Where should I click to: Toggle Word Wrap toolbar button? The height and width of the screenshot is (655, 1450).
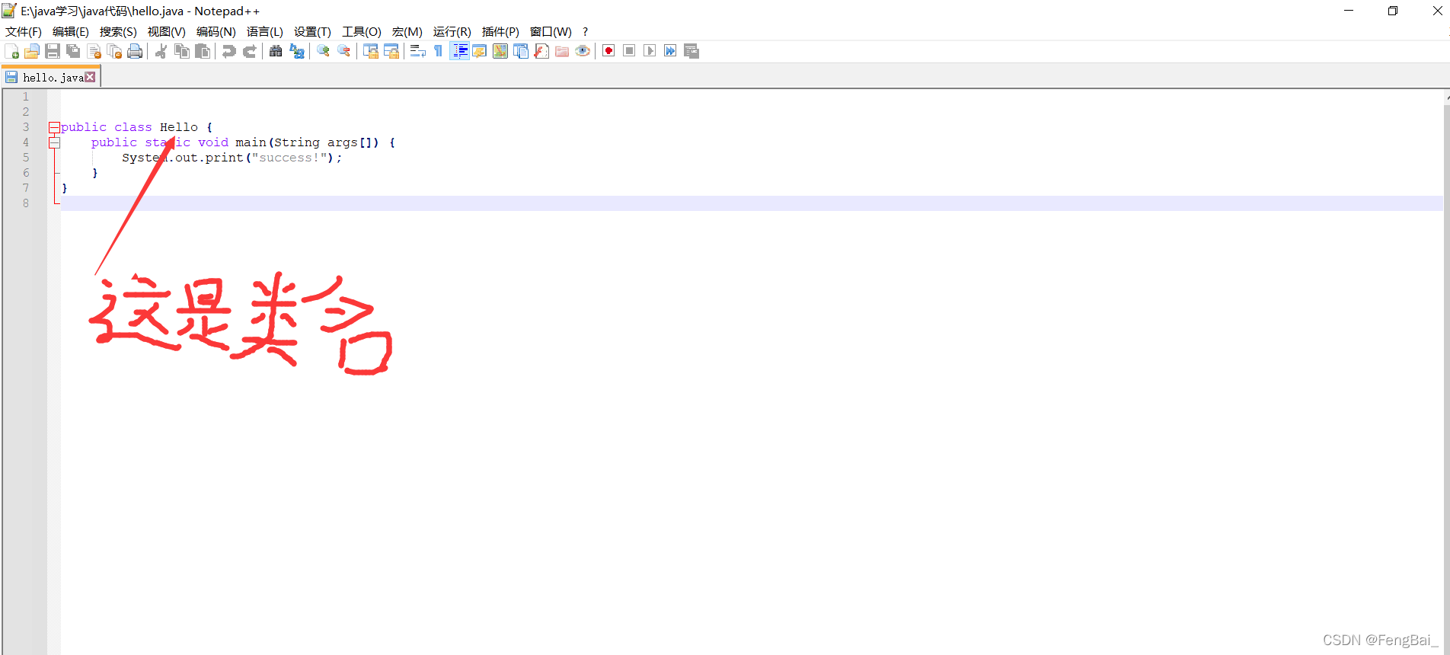click(417, 51)
